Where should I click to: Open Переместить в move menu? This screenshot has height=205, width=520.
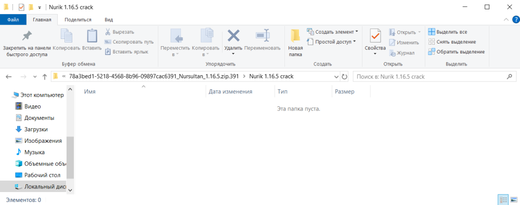coord(175,43)
